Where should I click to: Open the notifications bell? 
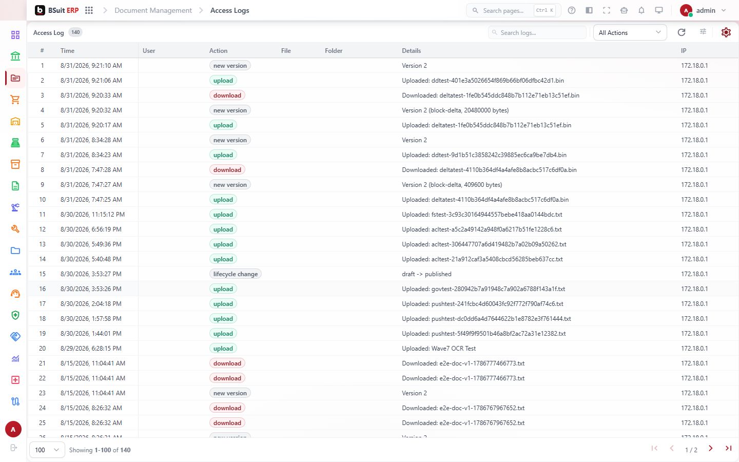point(641,10)
